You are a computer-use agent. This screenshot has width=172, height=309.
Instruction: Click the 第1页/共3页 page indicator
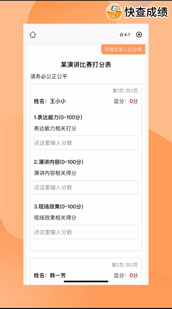coord(125,91)
